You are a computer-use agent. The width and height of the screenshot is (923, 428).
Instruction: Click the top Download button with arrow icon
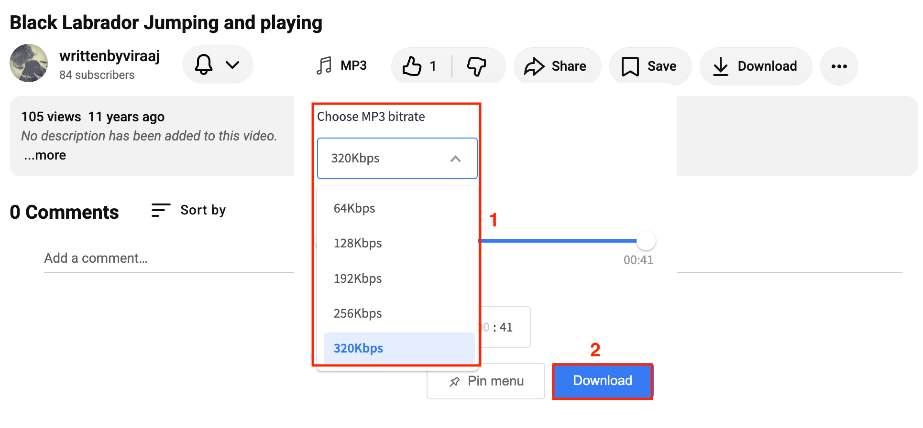click(x=756, y=66)
